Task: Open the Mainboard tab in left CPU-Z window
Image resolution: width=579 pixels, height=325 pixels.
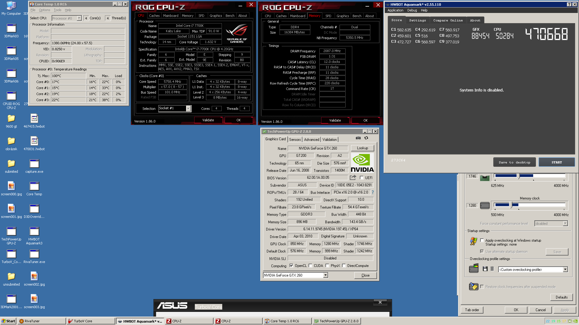Action: (x=171, y=16)
